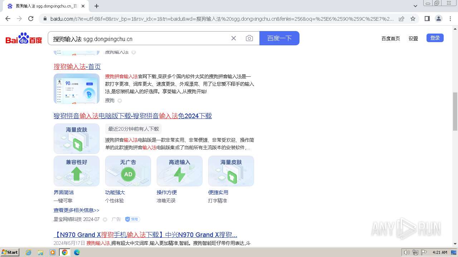Open the Start menu

coord(10,252)
